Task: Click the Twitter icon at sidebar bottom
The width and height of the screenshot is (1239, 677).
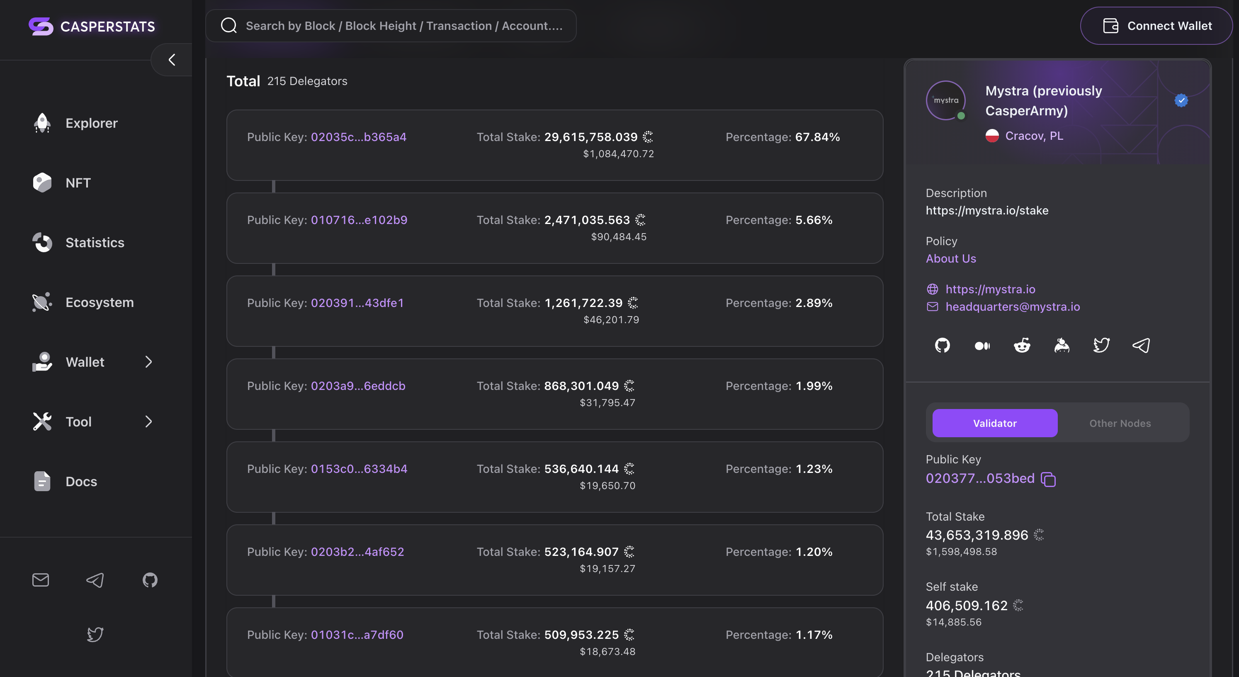Action: tap(95, 634)
